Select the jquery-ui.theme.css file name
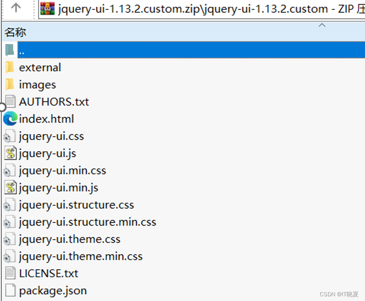The image size is (365, 301). pos(70,239)
